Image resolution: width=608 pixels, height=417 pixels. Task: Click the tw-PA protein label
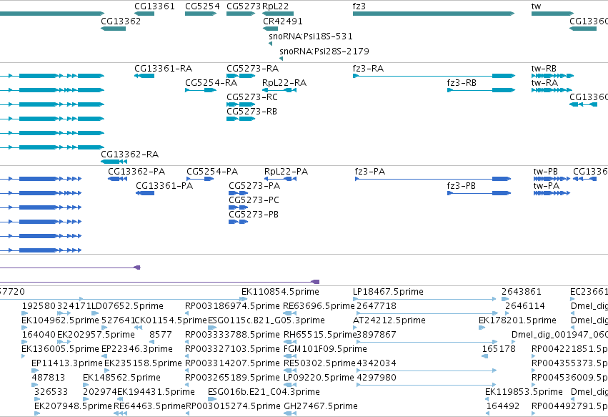click(x=547, y=185)
